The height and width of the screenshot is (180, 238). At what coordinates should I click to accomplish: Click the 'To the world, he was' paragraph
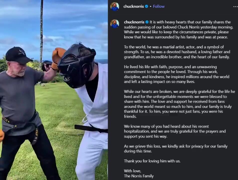(x=177, y=52)
